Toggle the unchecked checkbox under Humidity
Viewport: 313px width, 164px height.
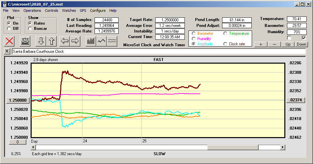point(289,38)
